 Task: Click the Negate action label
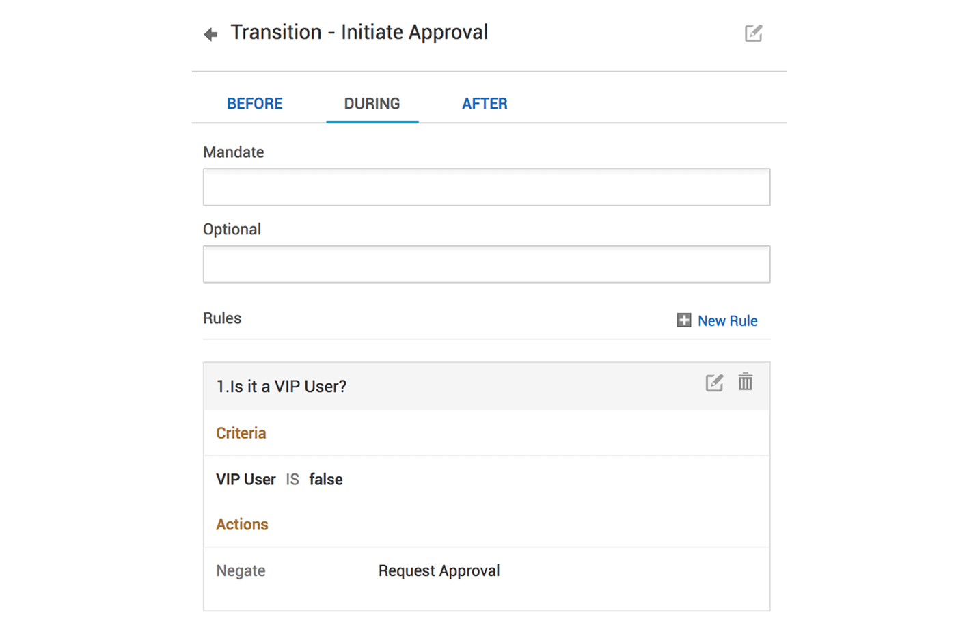pyautogui.click(x=241, y=571)
